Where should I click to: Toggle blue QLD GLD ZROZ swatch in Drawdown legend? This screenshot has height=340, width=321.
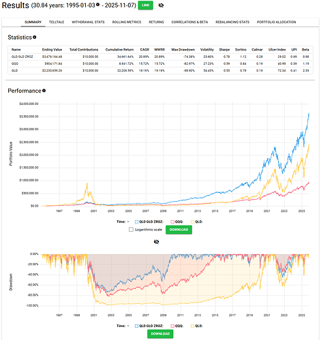(136, 326)
